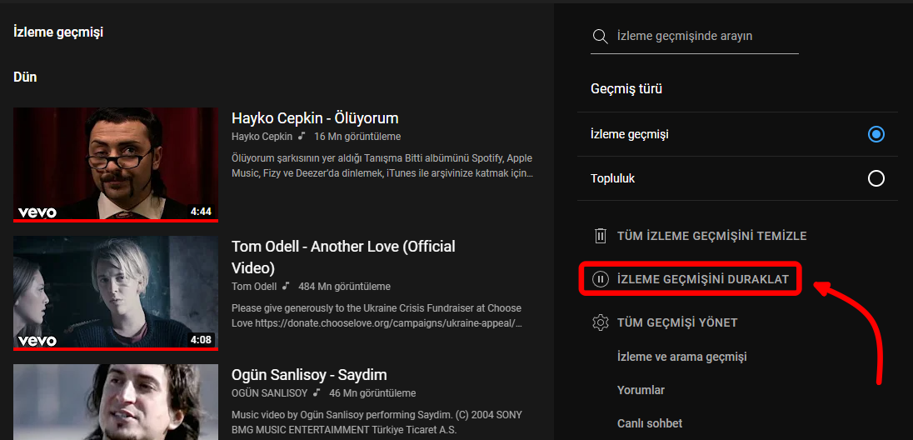
Task: Select the İzleme geçmişi radio button
Action: tap(876, 134)
